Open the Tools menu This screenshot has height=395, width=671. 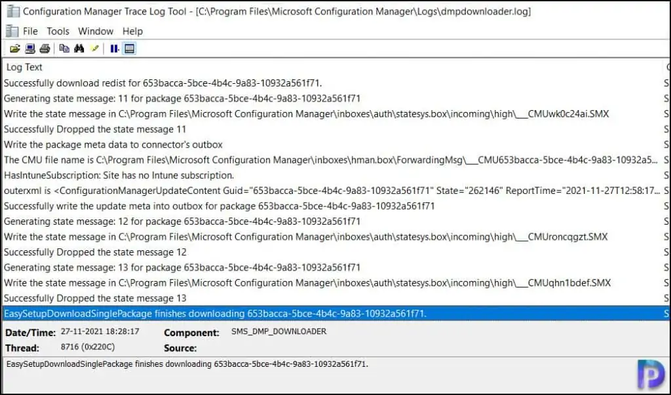point(58,31)
